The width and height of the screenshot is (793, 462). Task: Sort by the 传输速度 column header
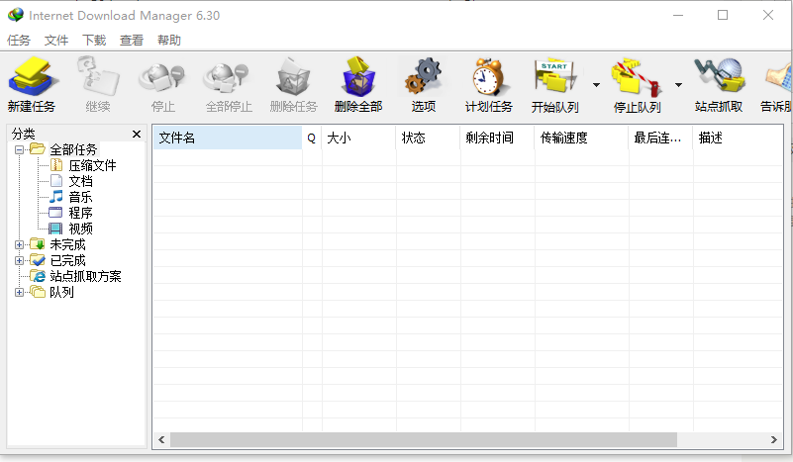[x=581, y=138]
